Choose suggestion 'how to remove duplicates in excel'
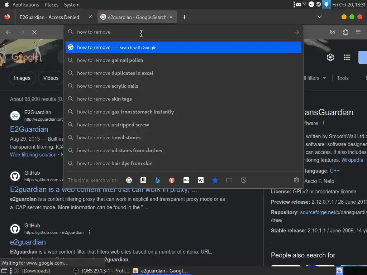Viewport: 367px width, 275px height. pyautogui.click(x=183, y=73)
